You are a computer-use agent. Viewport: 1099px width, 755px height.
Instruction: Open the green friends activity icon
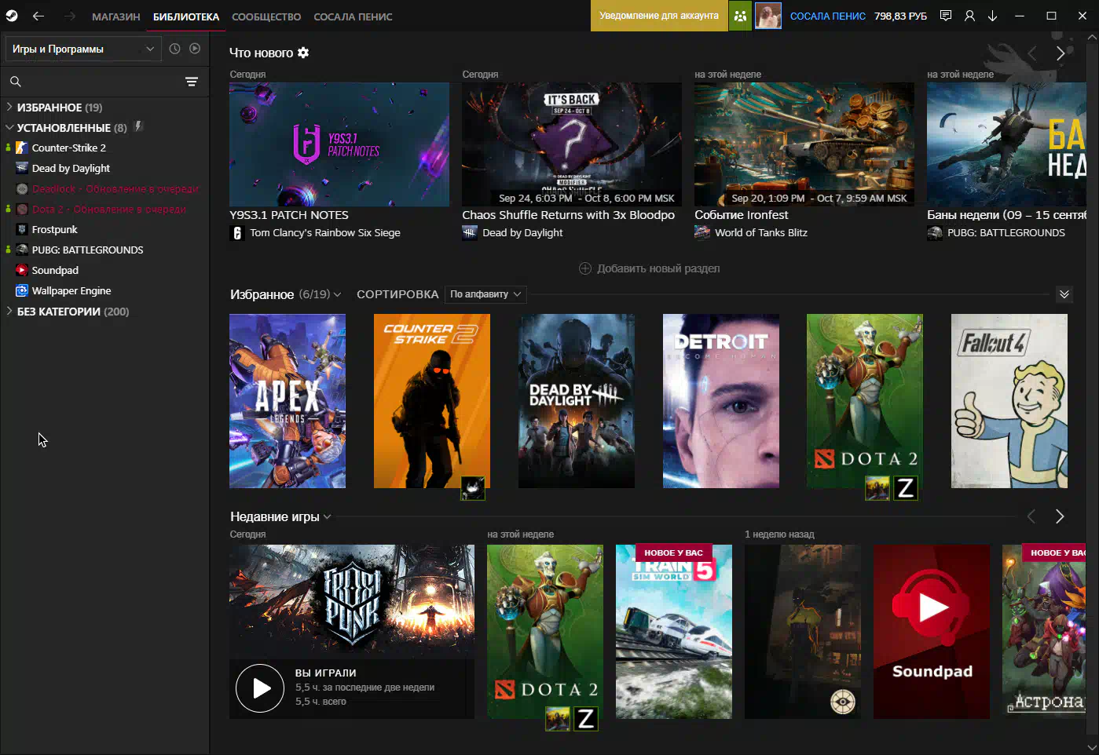coord(740,16)
